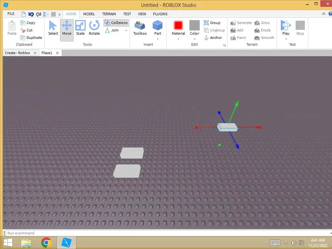Copy the selected part
Viewport: 332px width, 249px height.
pos(28,23)
